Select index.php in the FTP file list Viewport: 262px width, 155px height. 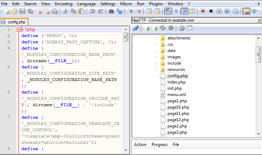[x=176, y=82]
